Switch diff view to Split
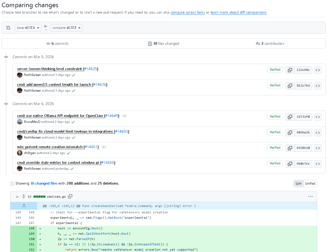The width and height of the screenshot is (330, 252). [298, 184]
